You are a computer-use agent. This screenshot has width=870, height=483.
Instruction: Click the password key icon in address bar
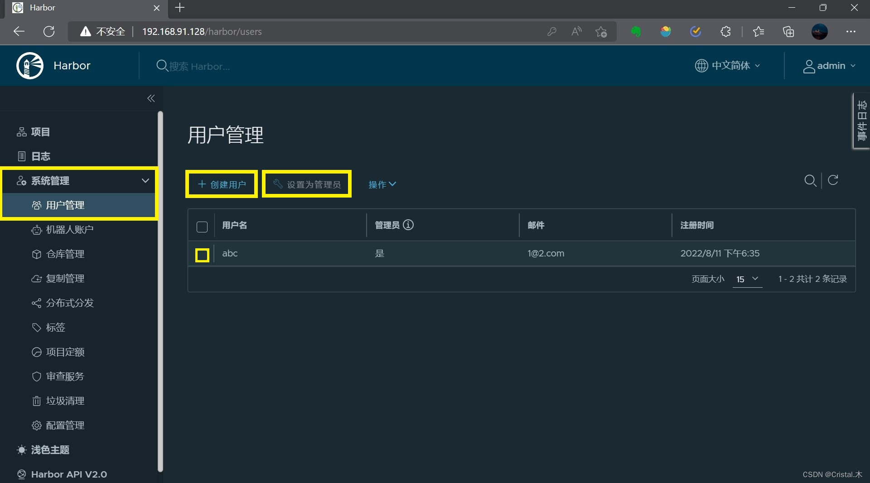[551, 31]
